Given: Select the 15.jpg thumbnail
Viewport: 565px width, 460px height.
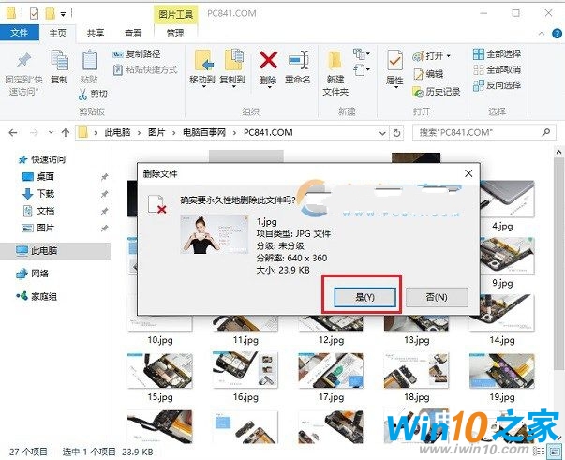Looking at the screenshot, I should point(160,370).
